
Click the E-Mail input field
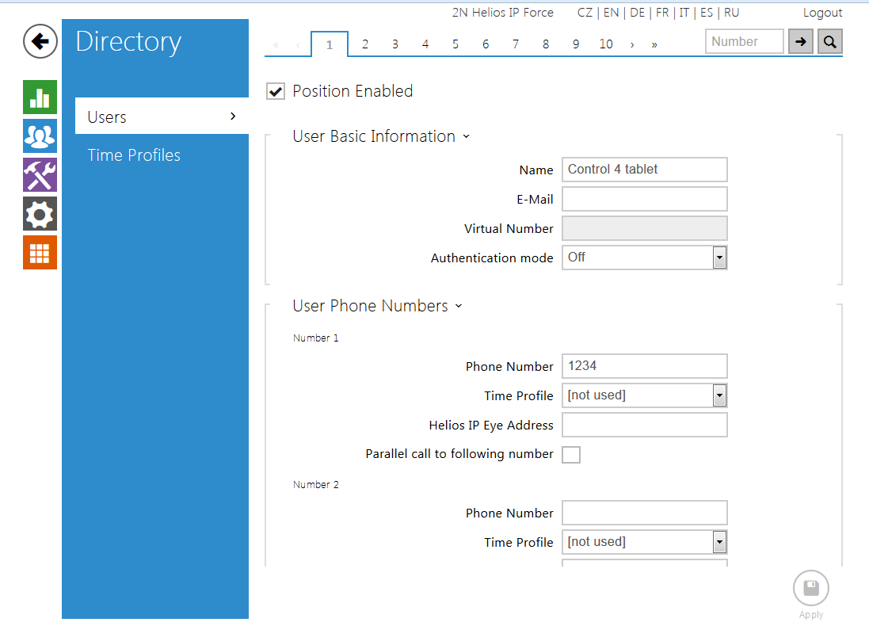[644, 199]
